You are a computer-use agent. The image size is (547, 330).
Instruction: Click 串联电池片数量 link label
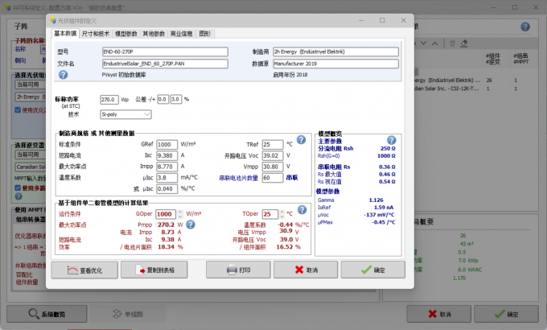[238, 178]
